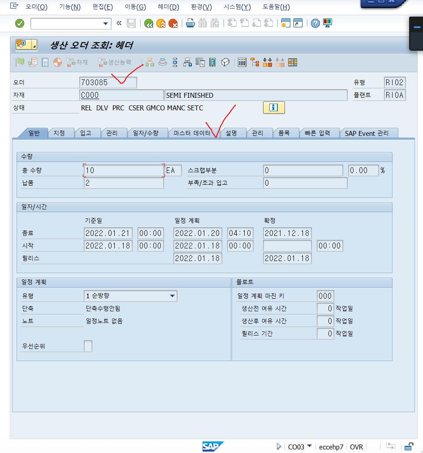Click the 생산능력 toolbar button
This screenshot has height=453, width=423.
114,62
